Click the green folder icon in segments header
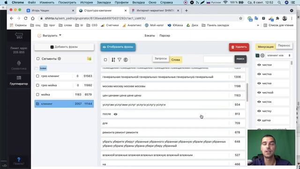This screenshot has height=169, width=300. click(89, 59)
